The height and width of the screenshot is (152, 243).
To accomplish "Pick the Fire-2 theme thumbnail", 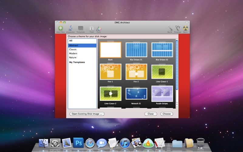I will [136, 72].
